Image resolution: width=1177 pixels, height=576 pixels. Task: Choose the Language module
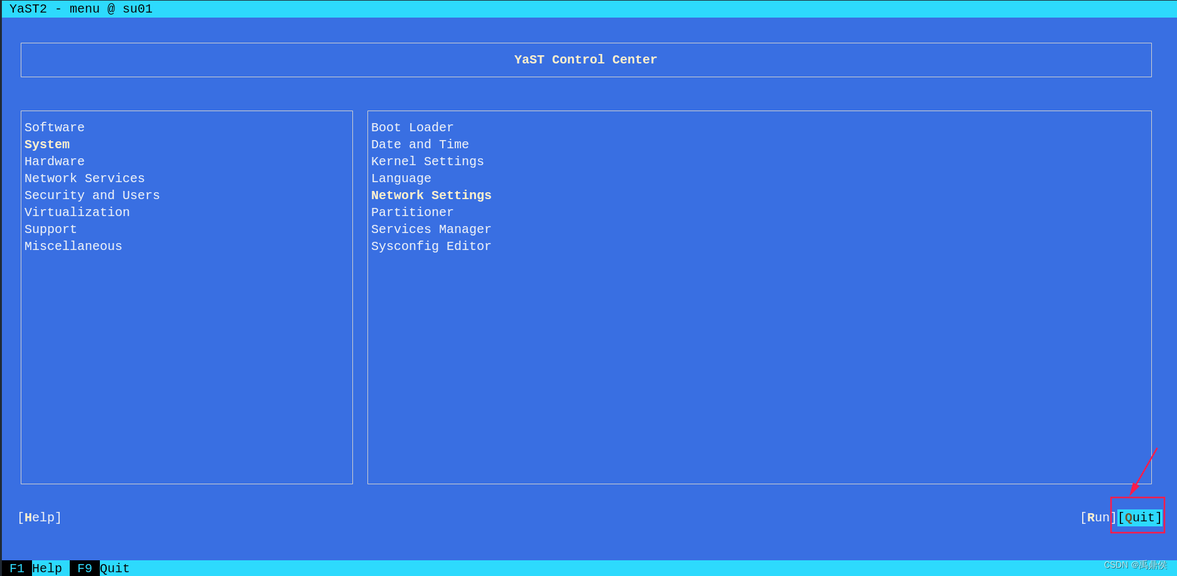click(401, 178)
